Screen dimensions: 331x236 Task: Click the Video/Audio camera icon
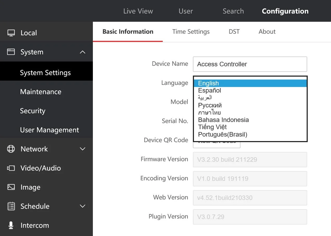[x=11, y=168]
